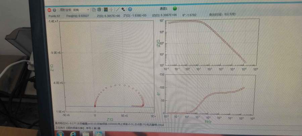This screenshot has height=136, width=302.
Task: Expand the combo box dropdown arrow
Action: 88,10
